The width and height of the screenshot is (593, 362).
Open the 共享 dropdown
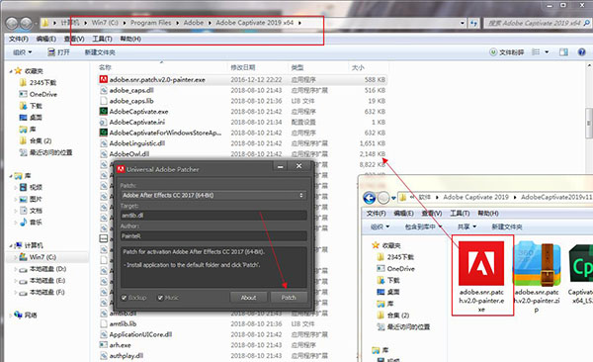click(x=466, y=226)
